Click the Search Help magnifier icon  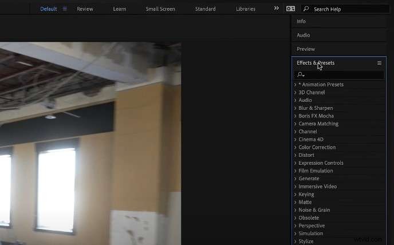[306, 9]
